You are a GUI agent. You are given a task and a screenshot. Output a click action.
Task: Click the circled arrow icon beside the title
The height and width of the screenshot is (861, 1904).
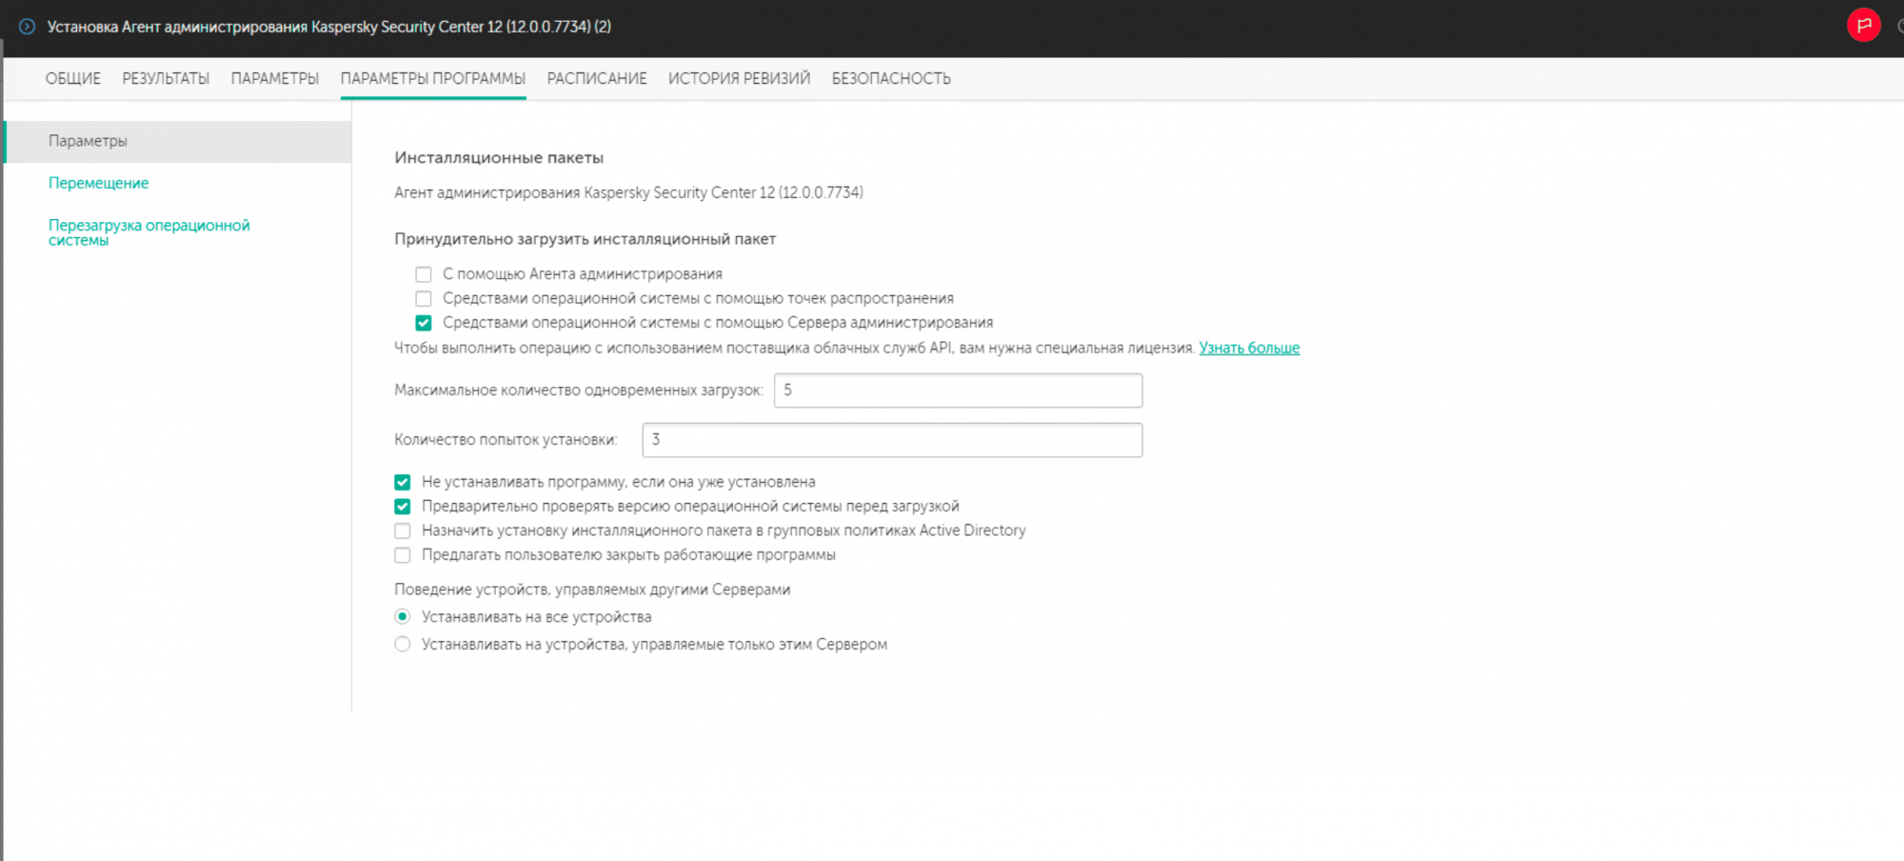27,27
